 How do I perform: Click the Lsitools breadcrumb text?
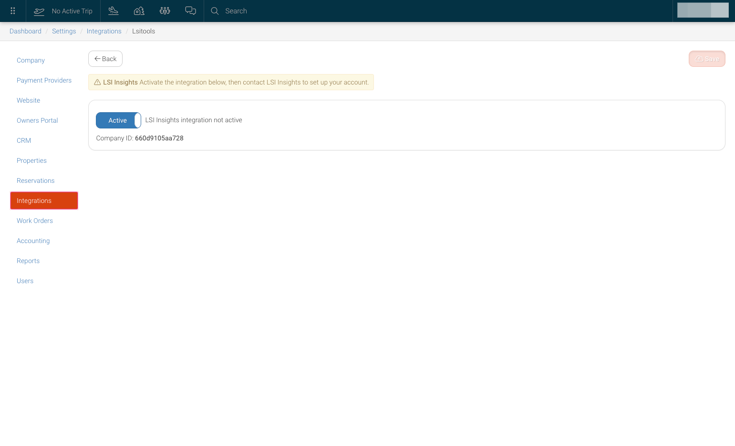click(144, 31)
